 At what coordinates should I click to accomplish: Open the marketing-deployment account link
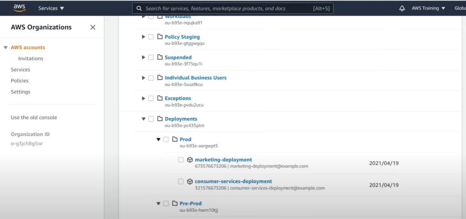[224, 160]
